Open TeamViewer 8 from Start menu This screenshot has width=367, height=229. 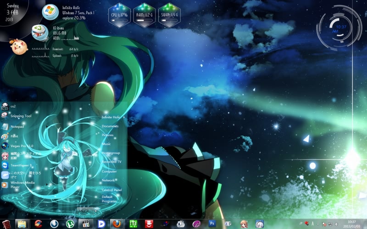[17, 165]
